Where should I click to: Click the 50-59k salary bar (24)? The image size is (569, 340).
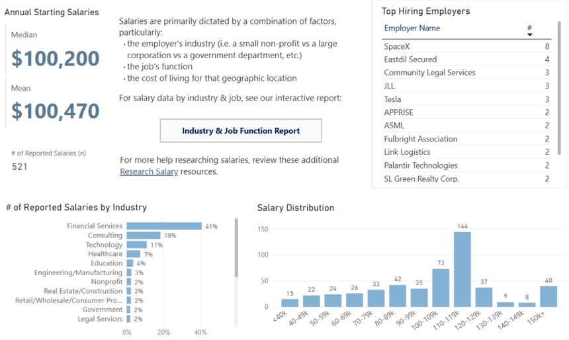pyautogui.click(x=333, y=301)
